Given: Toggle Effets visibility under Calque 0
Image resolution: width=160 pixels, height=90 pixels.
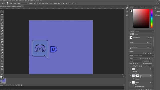Looking at the screenshot, I should 134,85.
